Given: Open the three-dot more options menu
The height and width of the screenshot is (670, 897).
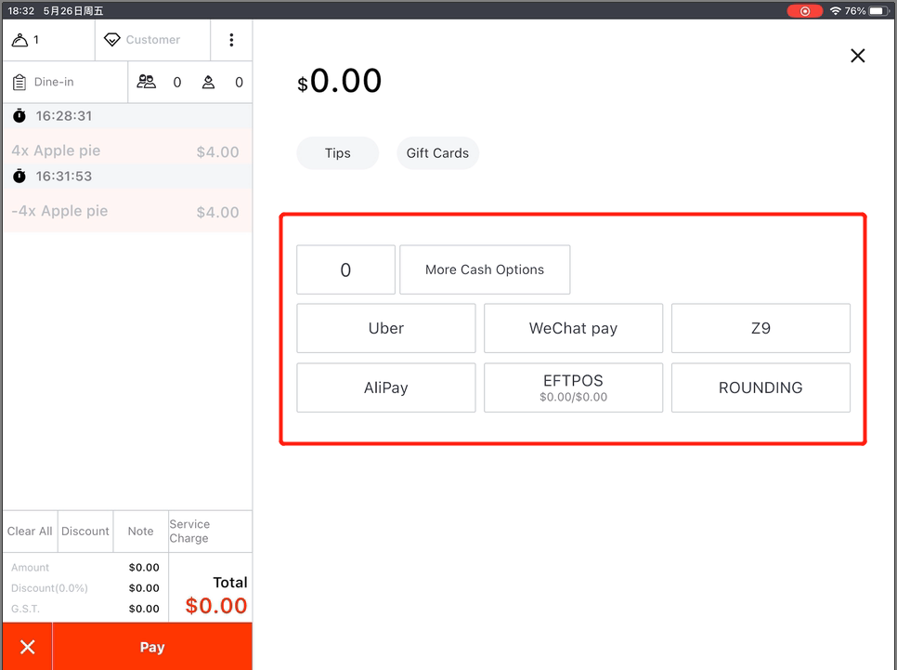Looking at the screenshot, I should [231, 40].
